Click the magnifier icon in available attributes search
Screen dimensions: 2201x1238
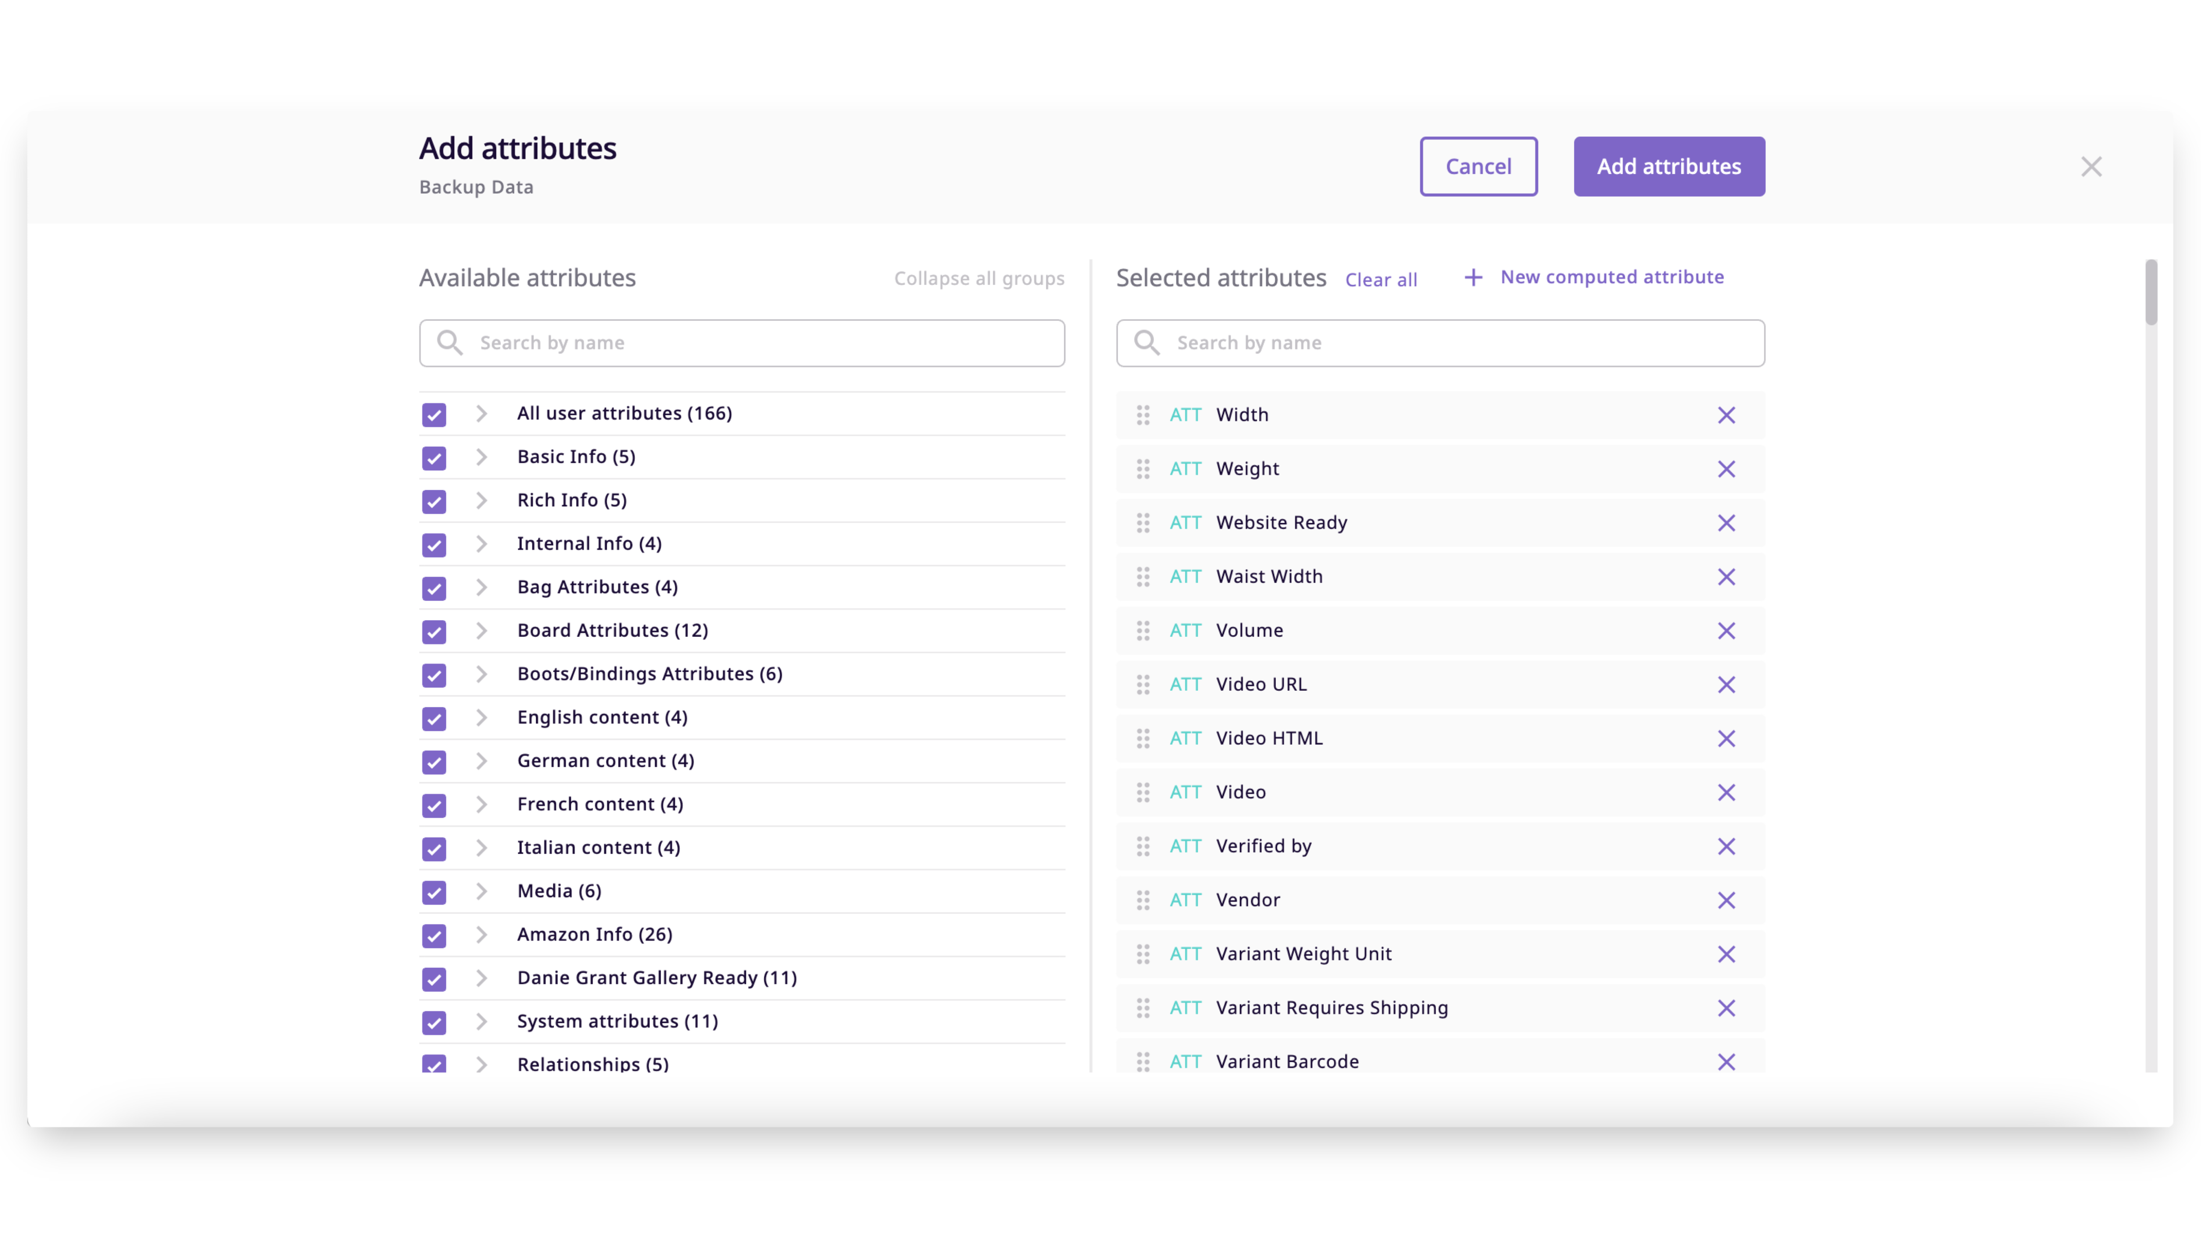point(449,343)
